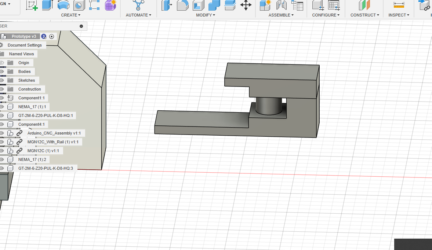
Task: Click the blue J badge on Prototype v3
Action: (44, 36)
